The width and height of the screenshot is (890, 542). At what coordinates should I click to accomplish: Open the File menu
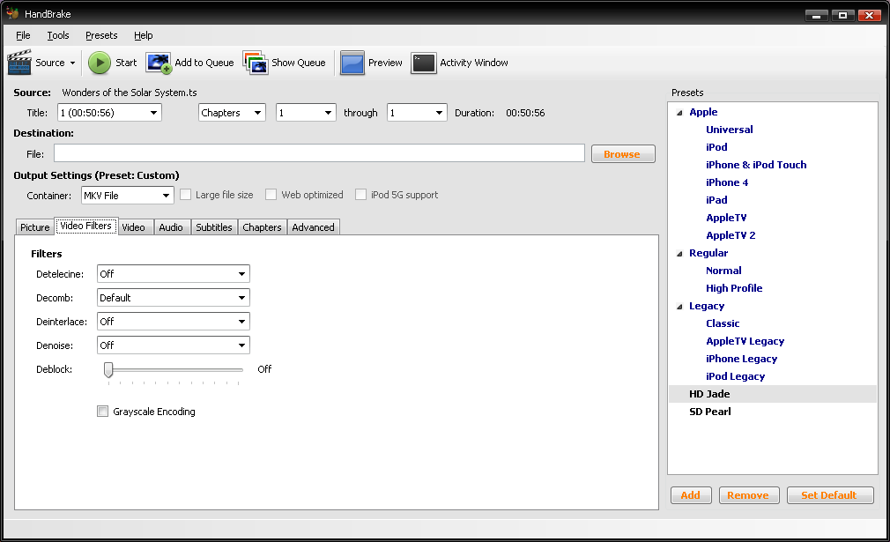click(23, 35)
